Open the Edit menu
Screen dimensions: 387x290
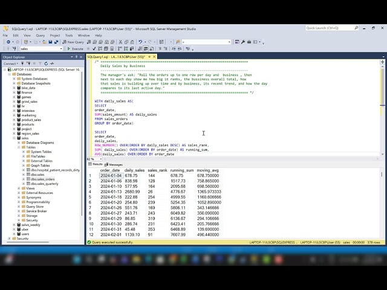(x=16, y=36)
